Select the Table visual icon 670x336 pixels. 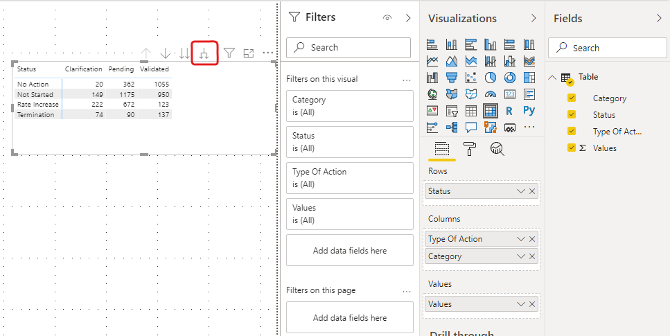pos(471,111)
